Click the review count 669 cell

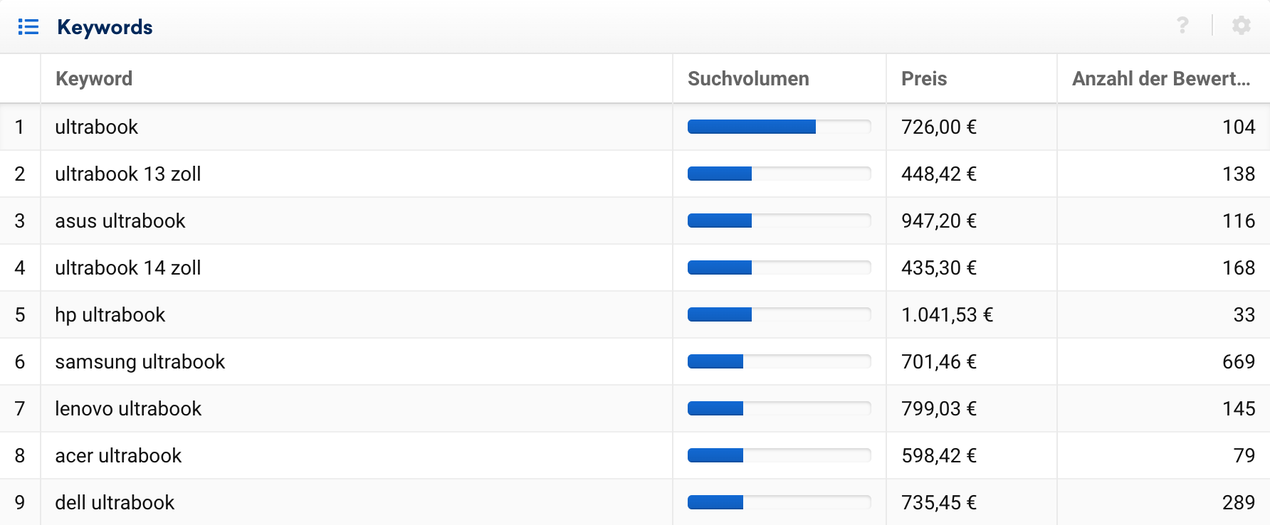(x=1238, y=361)
